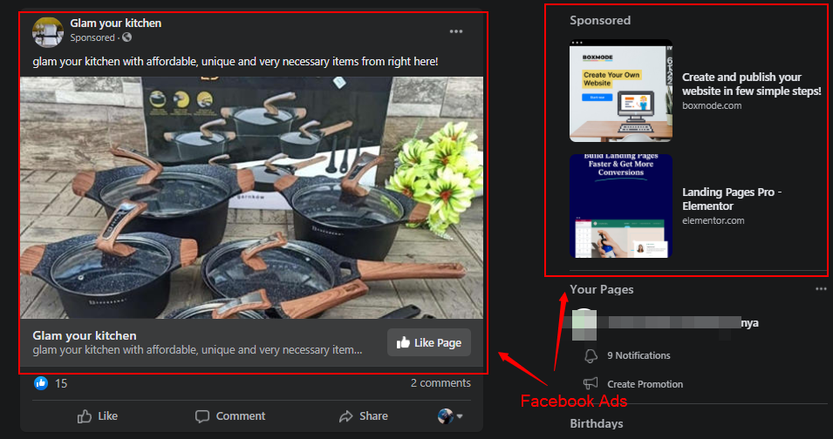Open 9 Notifications for your page
The width and height of the screenshot is (833, 439).
tap(638, 355)
